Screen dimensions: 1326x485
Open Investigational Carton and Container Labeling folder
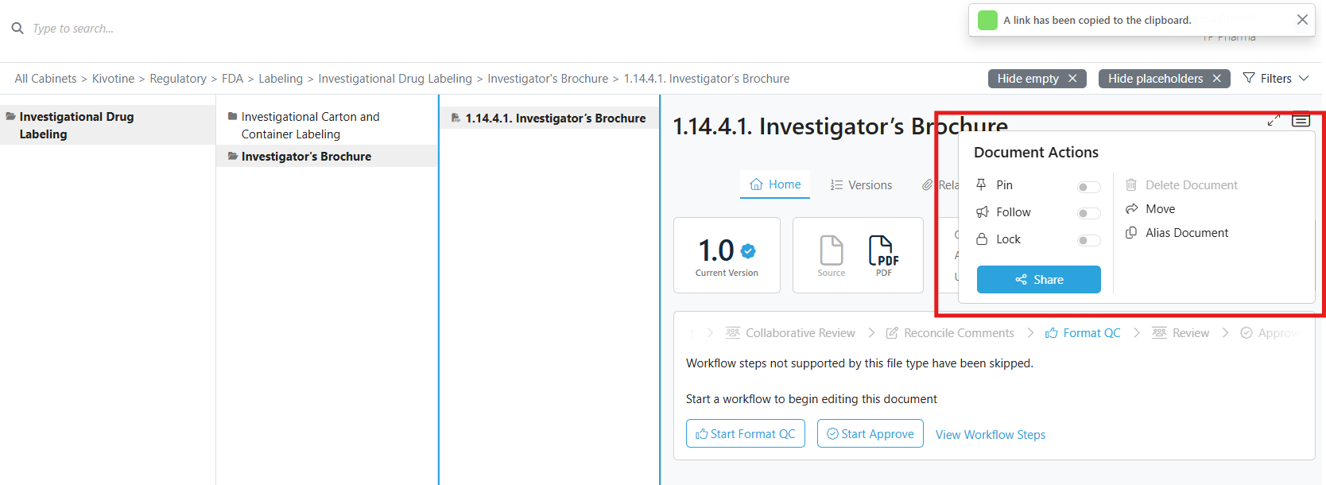point(310,126)
